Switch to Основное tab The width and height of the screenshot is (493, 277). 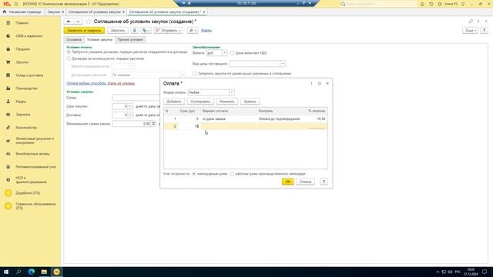[x=74, y=40]
